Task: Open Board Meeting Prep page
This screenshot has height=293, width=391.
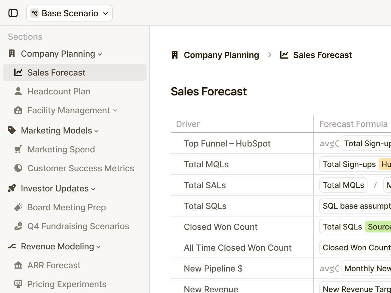Action: 66,207
